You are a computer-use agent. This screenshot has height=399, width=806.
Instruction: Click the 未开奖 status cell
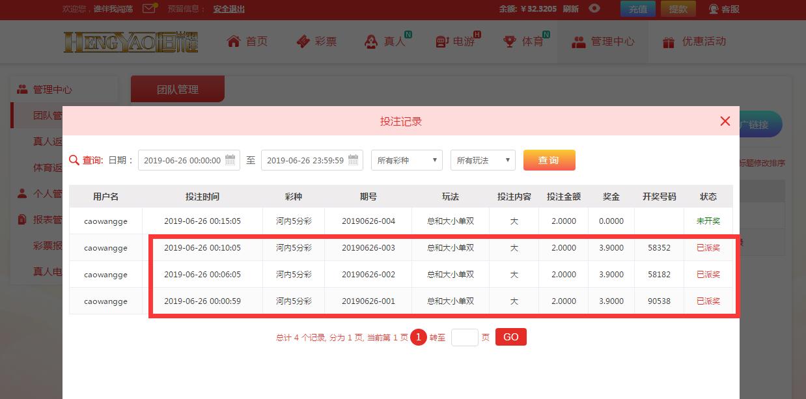pos(708,221)
